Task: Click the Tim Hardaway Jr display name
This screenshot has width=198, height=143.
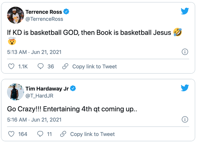Action: (47, 89)
